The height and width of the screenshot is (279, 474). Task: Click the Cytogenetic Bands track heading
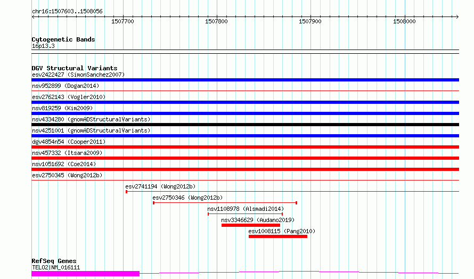point(63,39)
